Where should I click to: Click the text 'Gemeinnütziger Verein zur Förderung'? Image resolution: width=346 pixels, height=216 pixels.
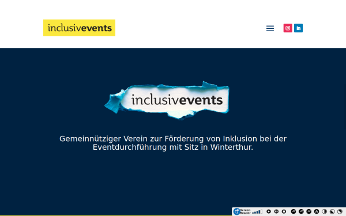click(x=131, y=139)
